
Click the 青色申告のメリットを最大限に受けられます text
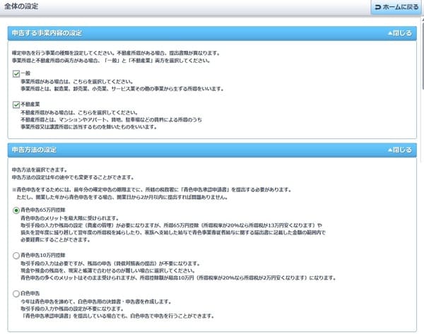click(x=70, y=218)
